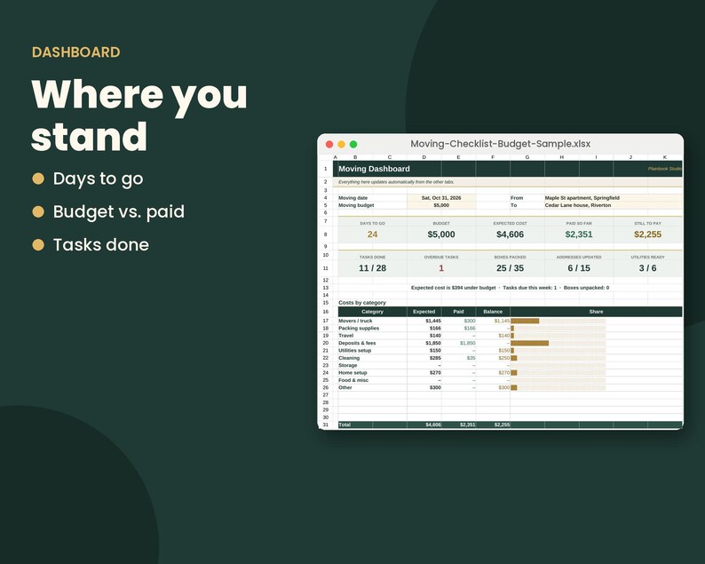The width and height of the screenshot is (705, 564).
Task: Click the $5,000 value under BUDGET
Action: (x=441, y=234)
